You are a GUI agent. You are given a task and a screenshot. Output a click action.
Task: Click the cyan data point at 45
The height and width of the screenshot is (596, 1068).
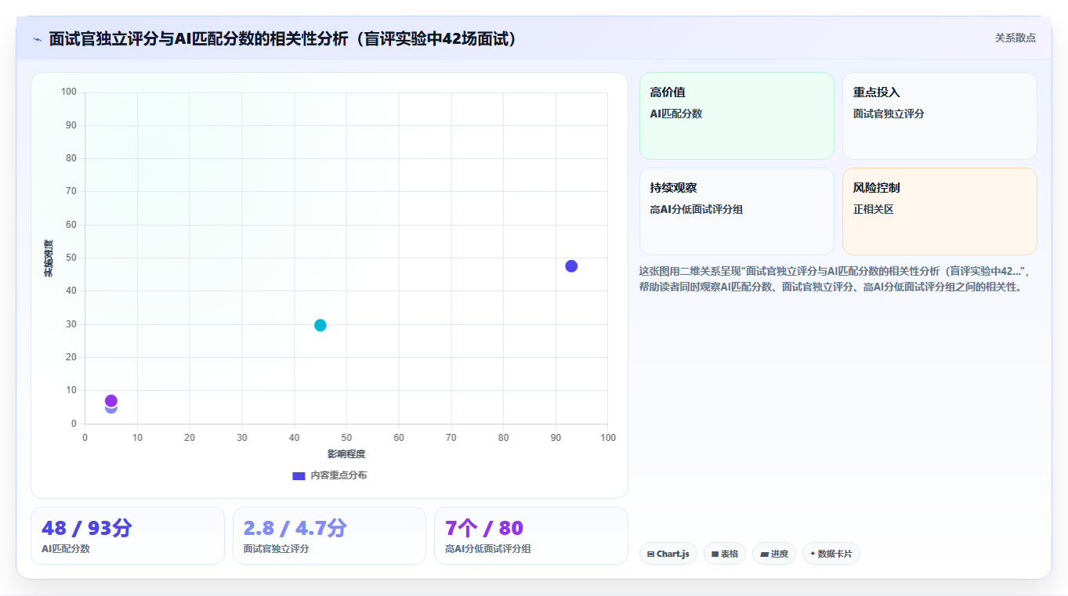point(320,325)
